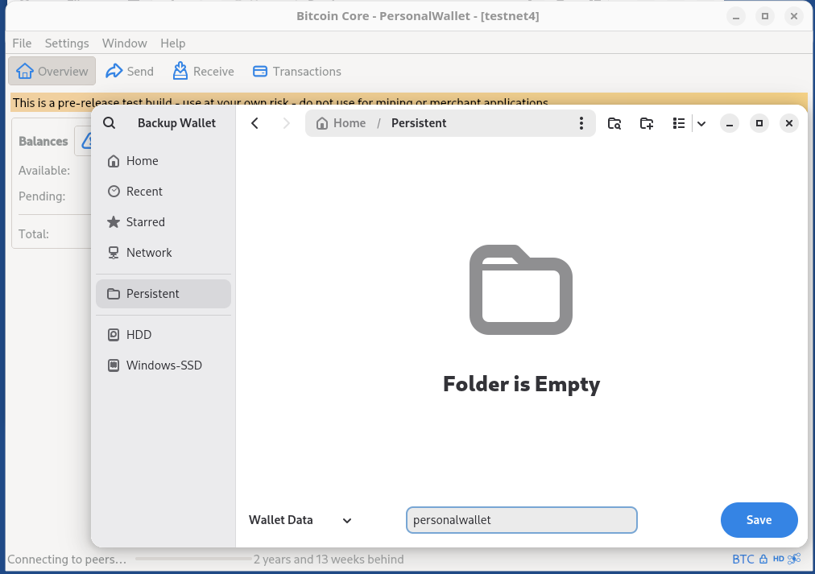
Task: Open the Window menu
Action: pos(124,43)
